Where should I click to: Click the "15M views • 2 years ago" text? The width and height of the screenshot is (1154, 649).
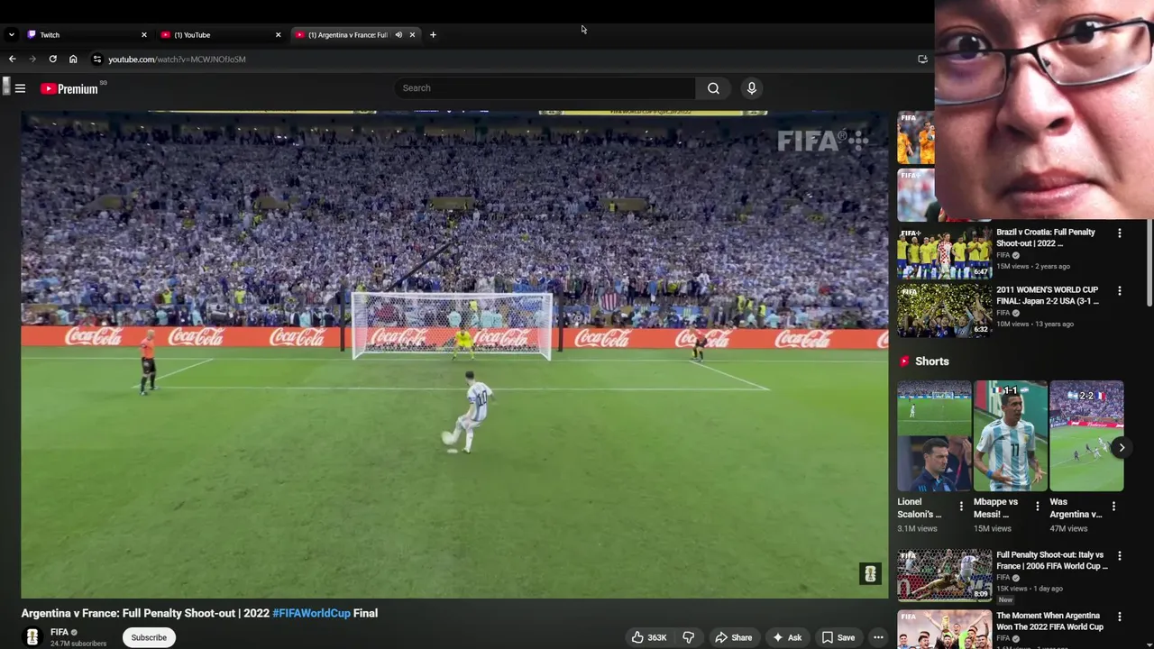tap(1033, 267)
